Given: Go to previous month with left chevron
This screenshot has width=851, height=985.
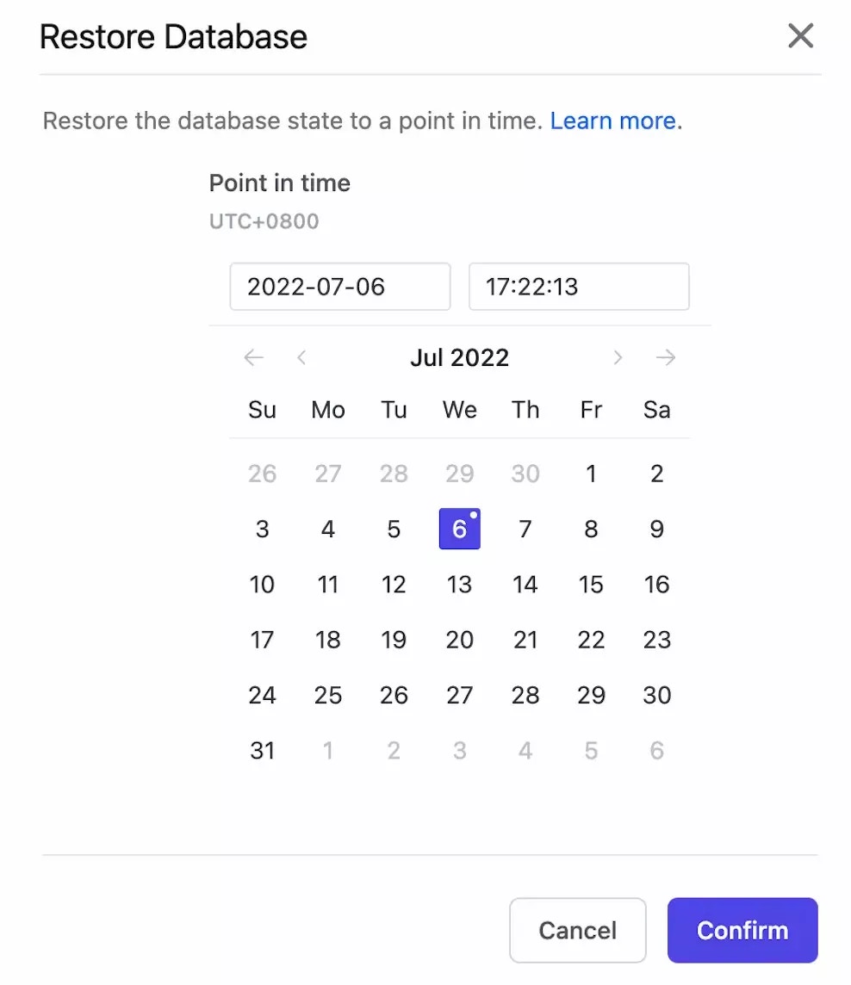Looking at the screenshot, I should (x=302, y=357).
